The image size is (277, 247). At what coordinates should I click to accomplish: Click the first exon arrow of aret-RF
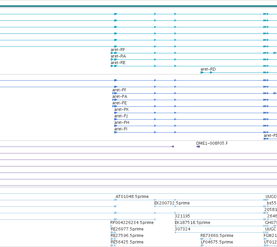[x=112, y=53]
